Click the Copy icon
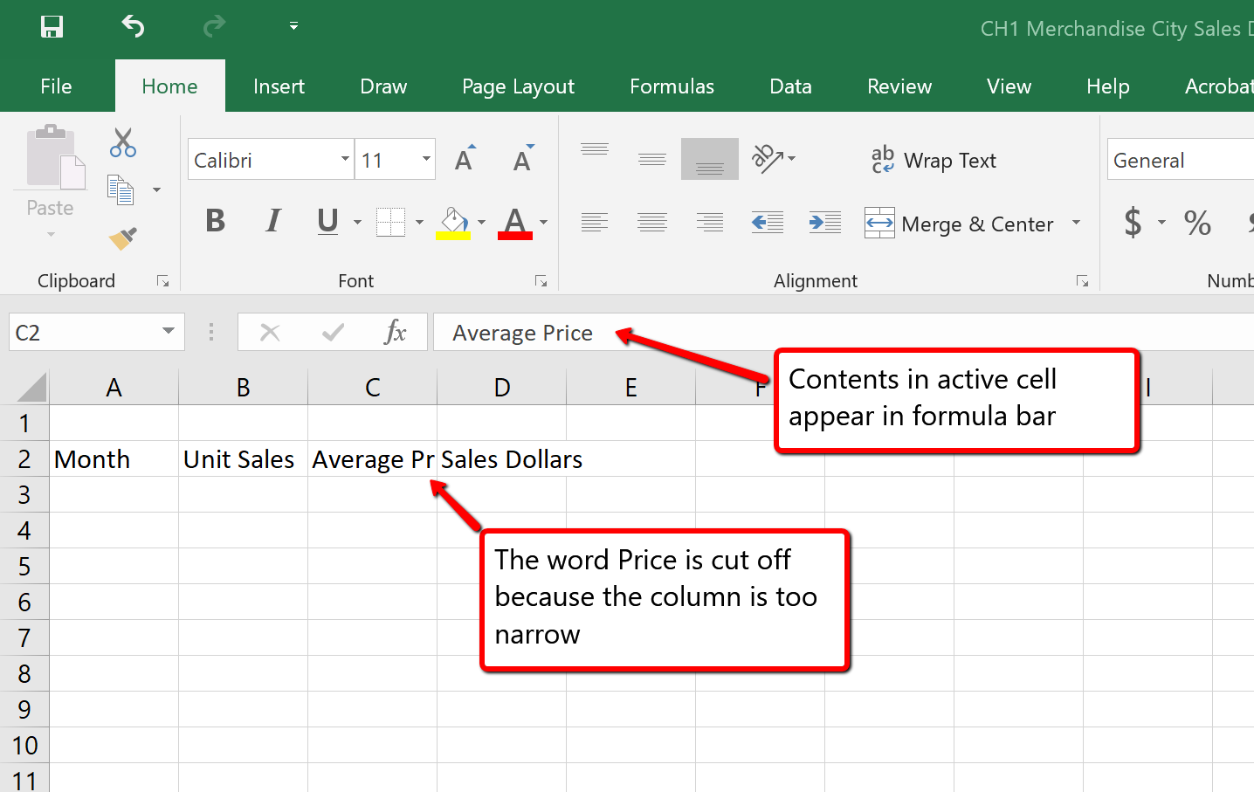Viewport: 1254px width, 792px height. (121, 189)
